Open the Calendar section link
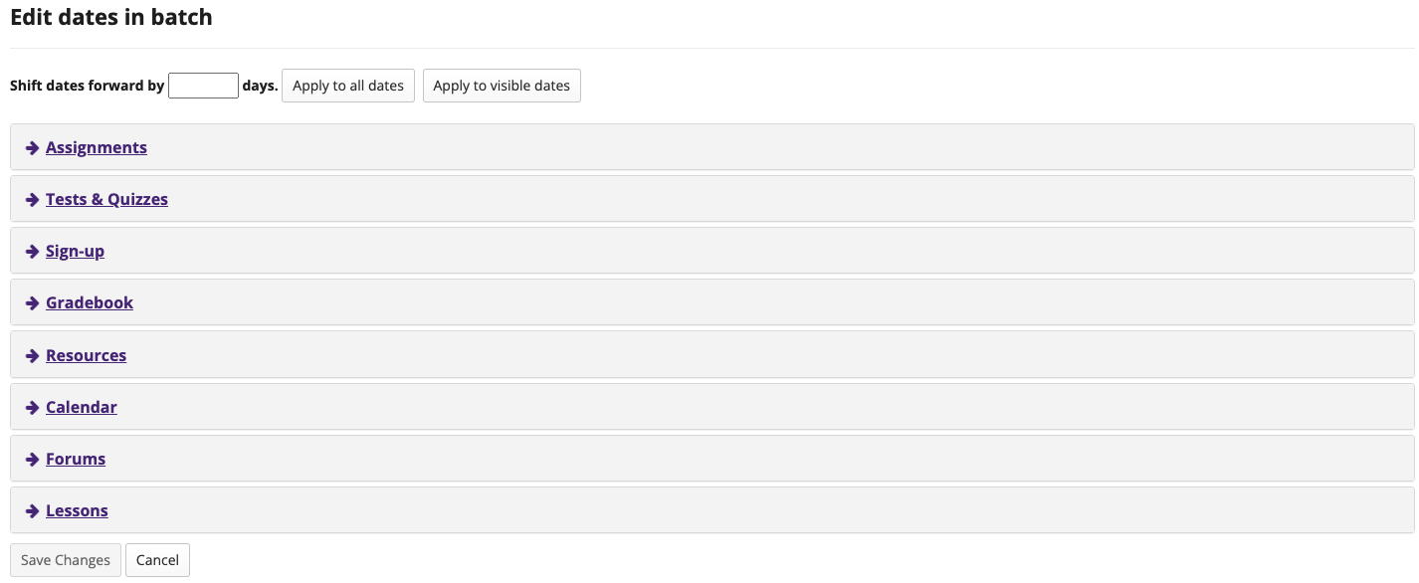Screen dimensions: 1419x583 [x=82, y=407]
